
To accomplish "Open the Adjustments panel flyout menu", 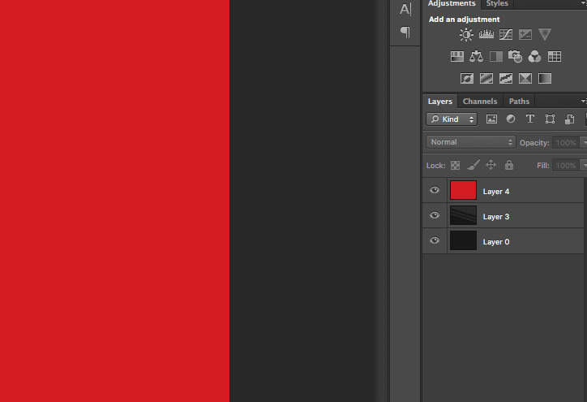I will (583, 4).
